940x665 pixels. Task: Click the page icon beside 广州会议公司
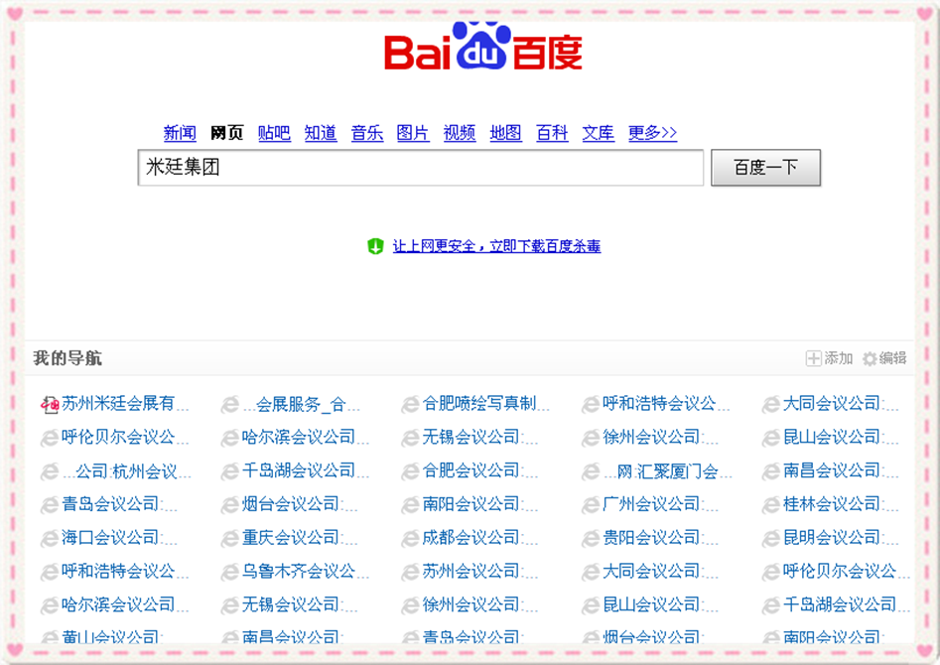[591, 505]
